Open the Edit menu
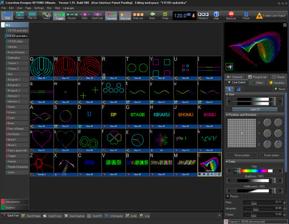The width and height of the screenshot is (289, 224). pos(11,8)
